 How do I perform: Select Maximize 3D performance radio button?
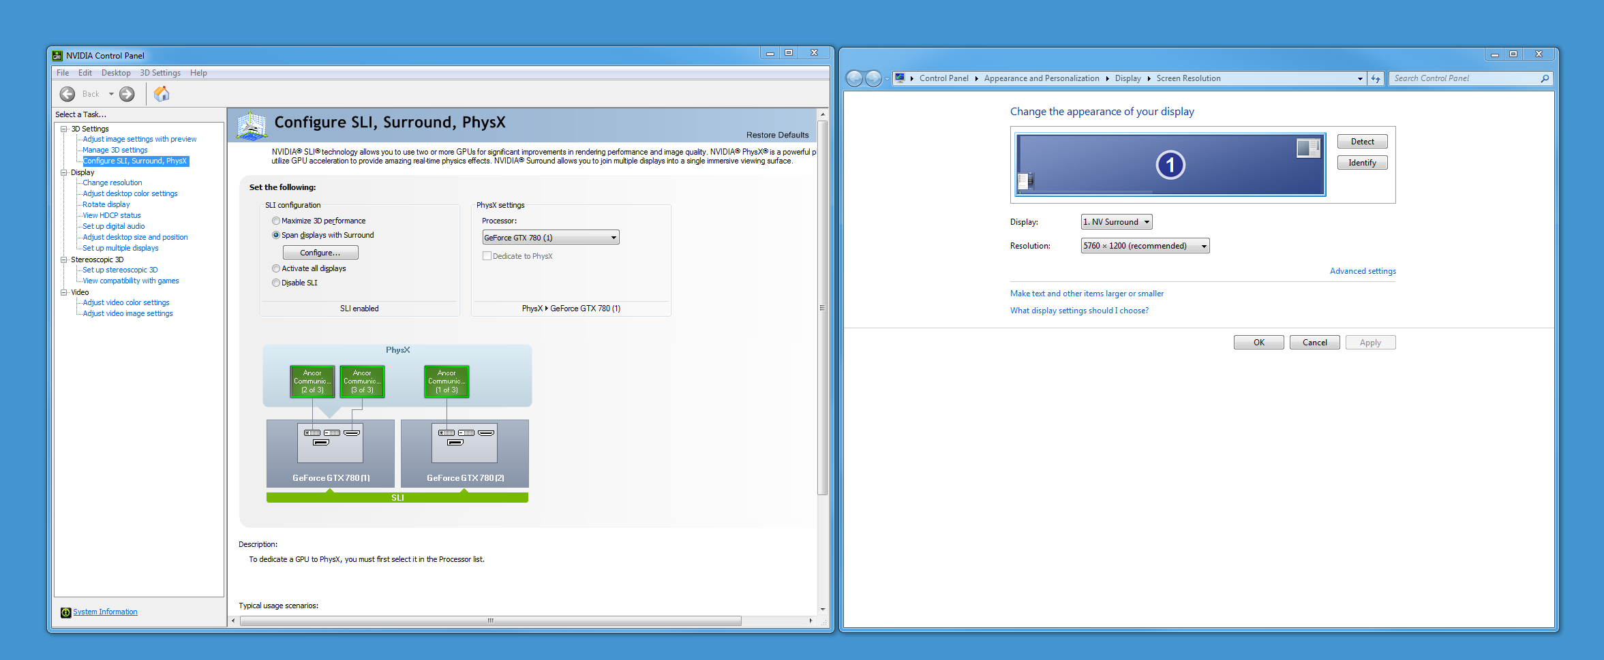pyautogui.click(x=276, y=221)
